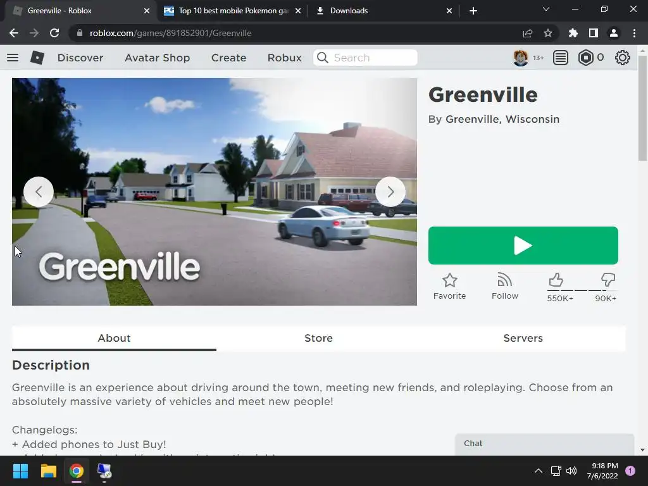This screenshot has height=486, width=648.
Task: Start Greenville with the green Play button
Action: point(523,246)
